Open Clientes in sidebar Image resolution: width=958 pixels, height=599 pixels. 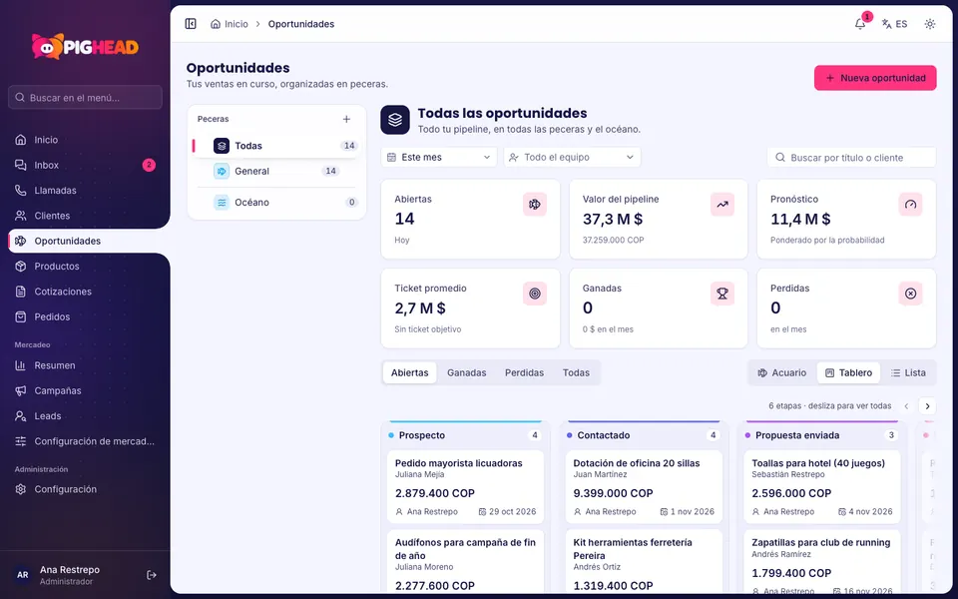coord(86,216)
